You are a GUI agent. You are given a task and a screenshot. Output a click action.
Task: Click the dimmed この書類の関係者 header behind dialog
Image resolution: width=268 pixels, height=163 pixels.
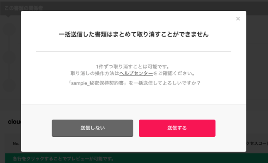click(24, 8)
